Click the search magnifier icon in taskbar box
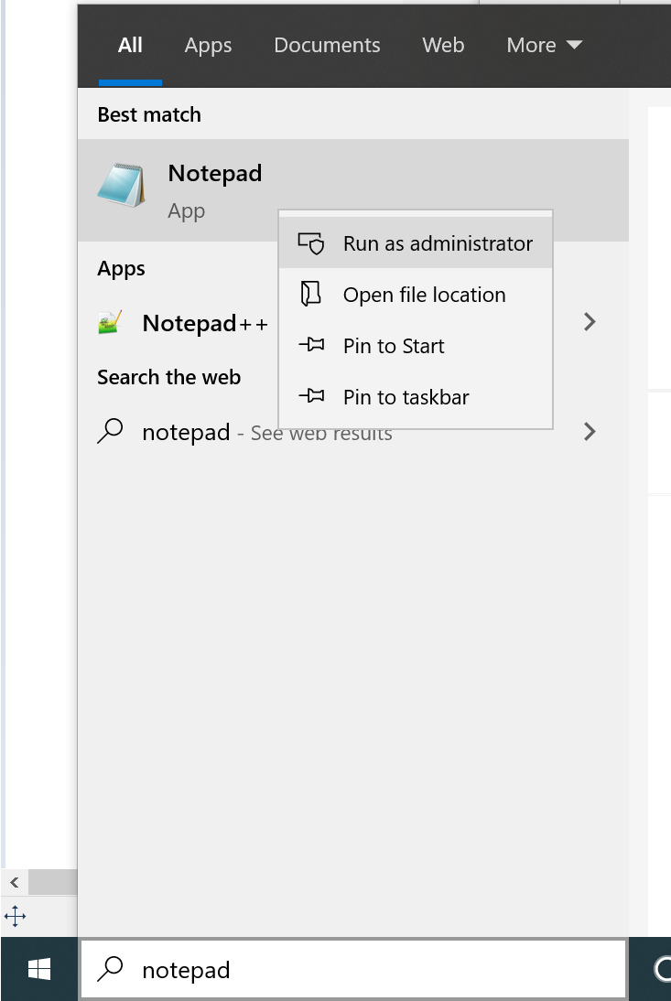 pos(111,970)
